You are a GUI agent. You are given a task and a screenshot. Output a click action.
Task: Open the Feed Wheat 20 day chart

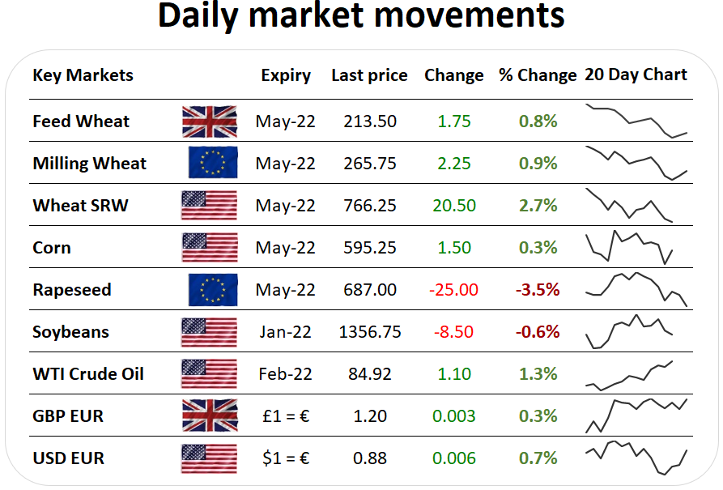point(636,121)
